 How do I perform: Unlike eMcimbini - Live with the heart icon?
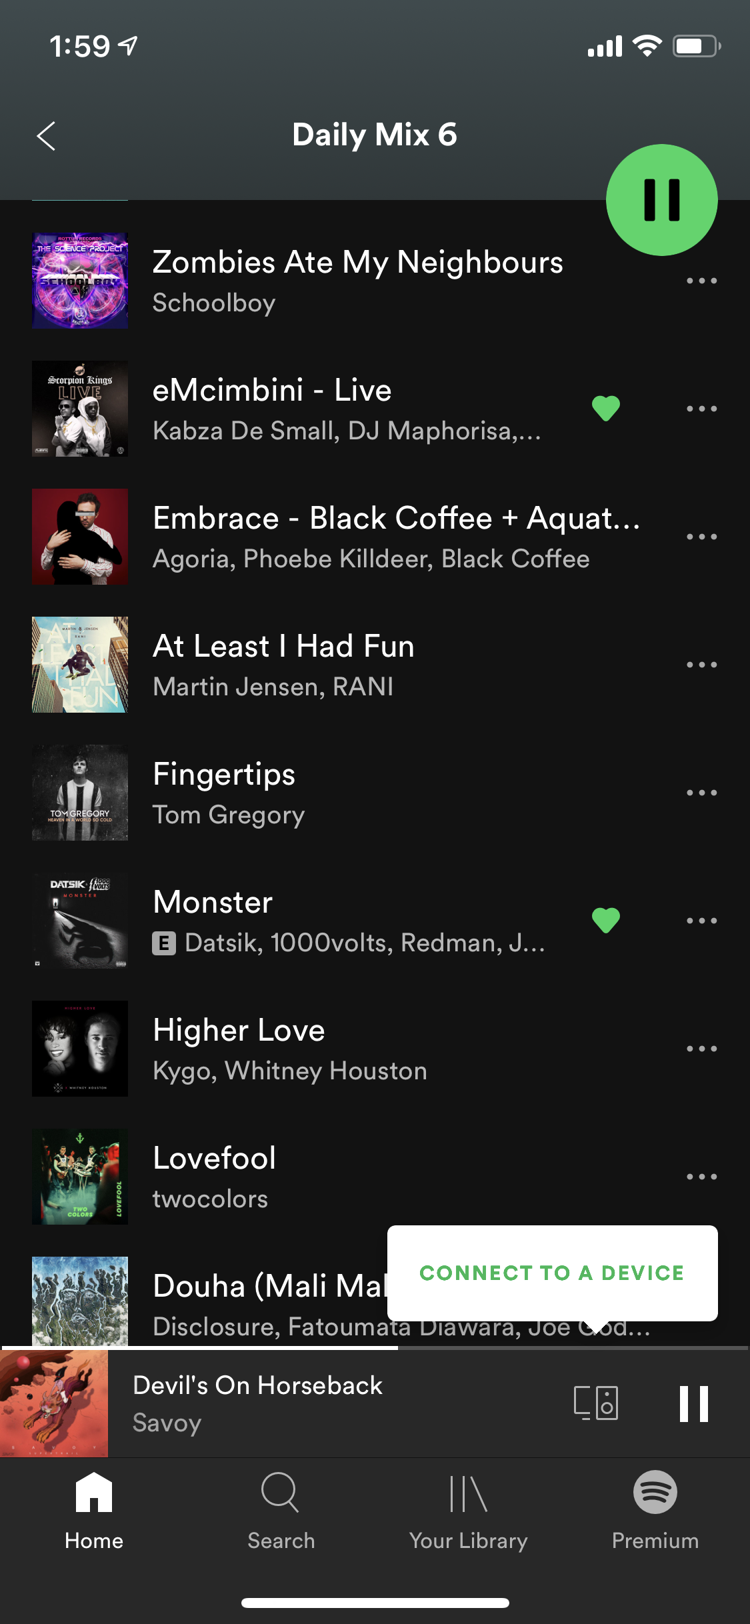606,408
